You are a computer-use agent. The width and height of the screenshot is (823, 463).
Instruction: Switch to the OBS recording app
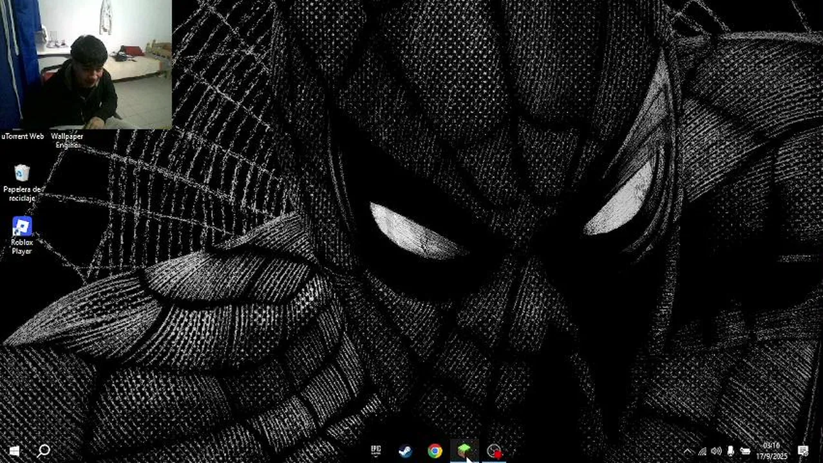494,451
